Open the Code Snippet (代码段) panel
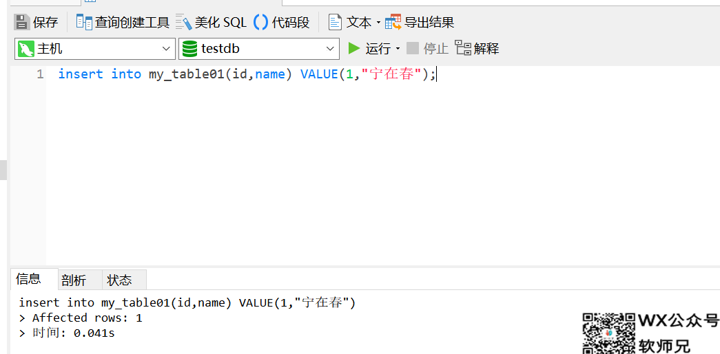Viewport: 720px width, 354px height. [282, 22]
